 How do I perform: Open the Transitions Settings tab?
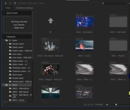tap(25, 8)
